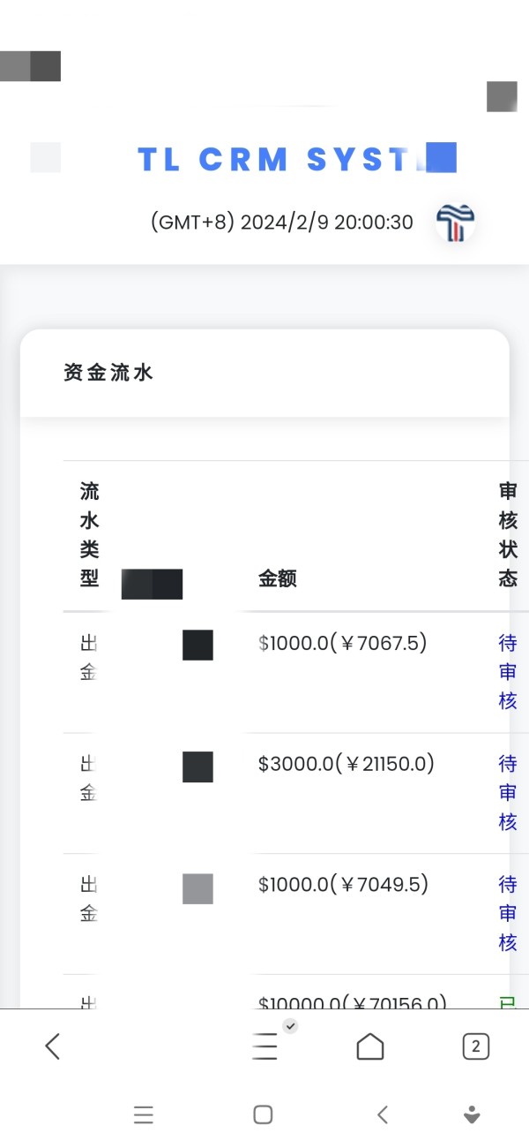529x1148 pixels.
Task: Click 待审核 status in the ¥7049.5 row
Action: point(508,913)
